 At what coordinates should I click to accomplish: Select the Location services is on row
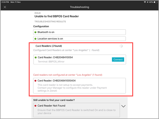pyautogui.click(x=79, y=39)
